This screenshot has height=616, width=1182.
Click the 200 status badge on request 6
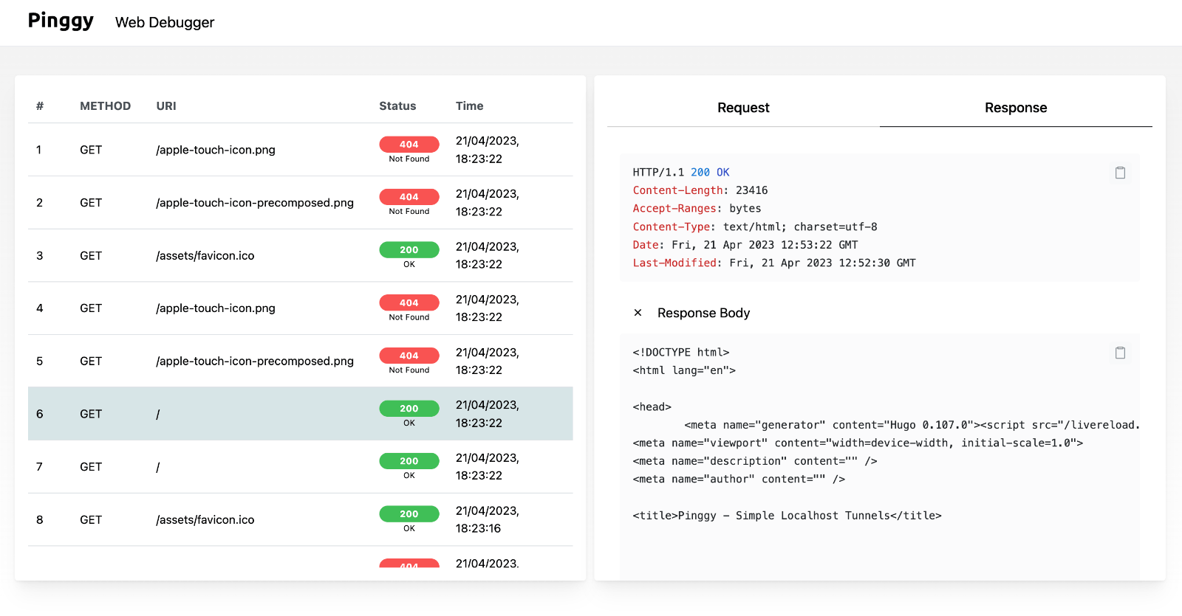click(409, 408)
